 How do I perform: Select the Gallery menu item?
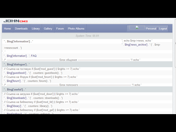[48, 29]
